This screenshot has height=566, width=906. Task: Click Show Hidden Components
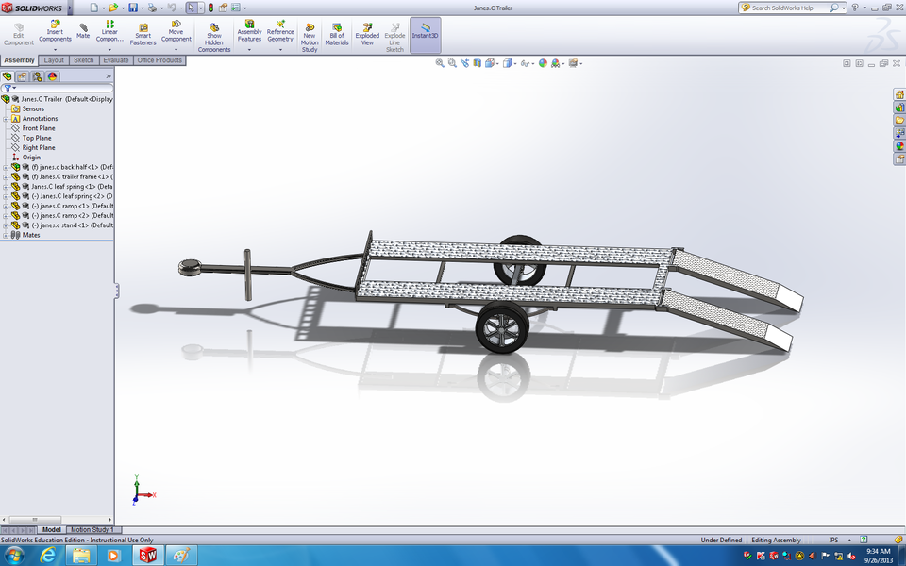214,38
